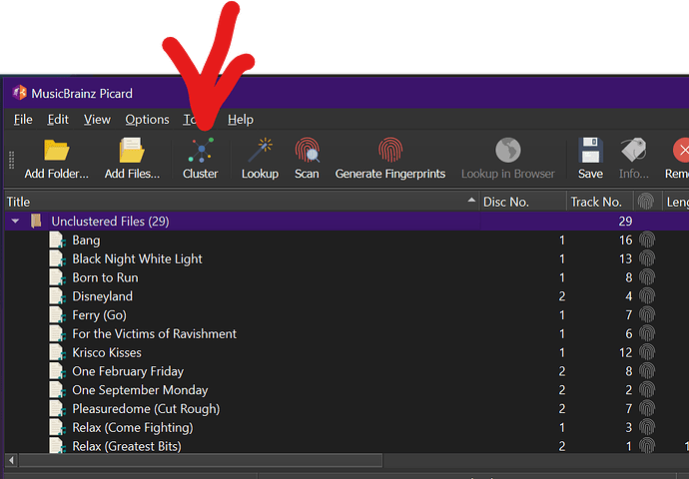Click the Unclustered Files folder icon
Screen dimensions: 689x479
coord(36,221)
